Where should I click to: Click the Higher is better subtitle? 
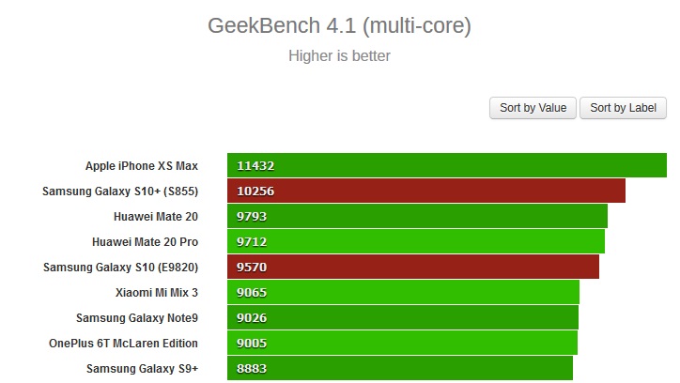pyautogui.click(x=339, y=56)
